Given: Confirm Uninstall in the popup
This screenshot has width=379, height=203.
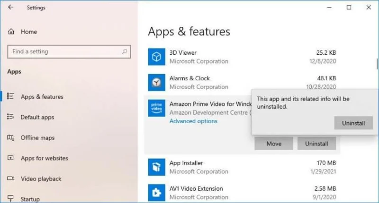Looking at the screenshot, I should [x=353, y=123].
